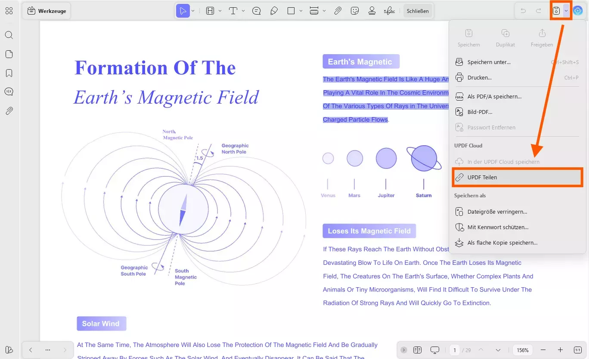Click the Solar Wind heading
Viewport: 589px width, 359px height.
pyautogui.click(x=101, y=323)
